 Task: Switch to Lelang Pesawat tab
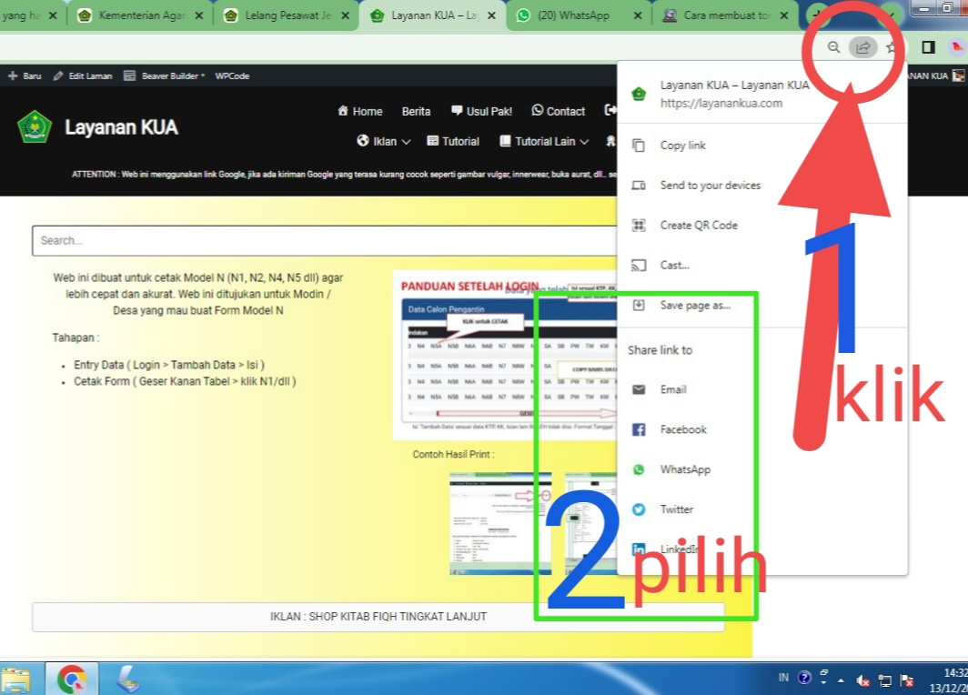287,15
